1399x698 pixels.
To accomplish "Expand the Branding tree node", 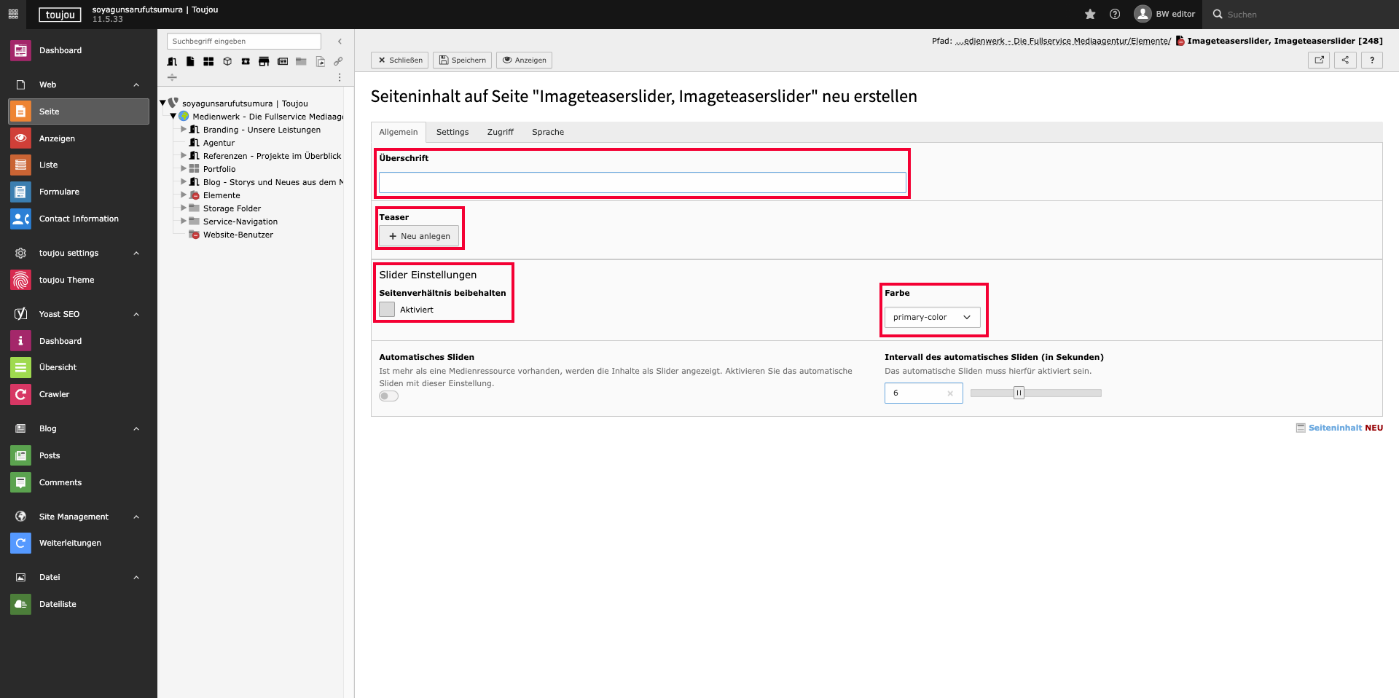I will 184,130.
